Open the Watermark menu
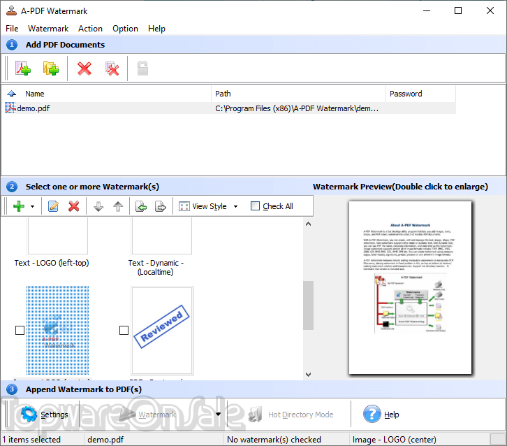Image resolution: width=507 pixels, height=446 pixels. point(48,29)
